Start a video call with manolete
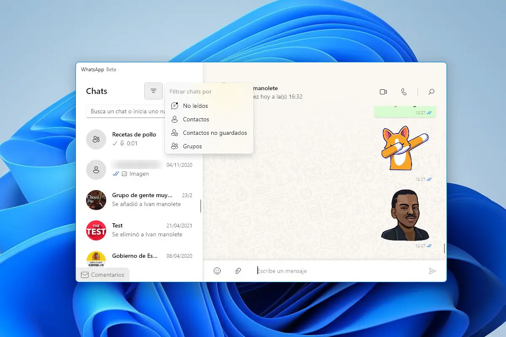Image resolution: width=506 pixels, height=337 pixels. (x=383, y=92)
